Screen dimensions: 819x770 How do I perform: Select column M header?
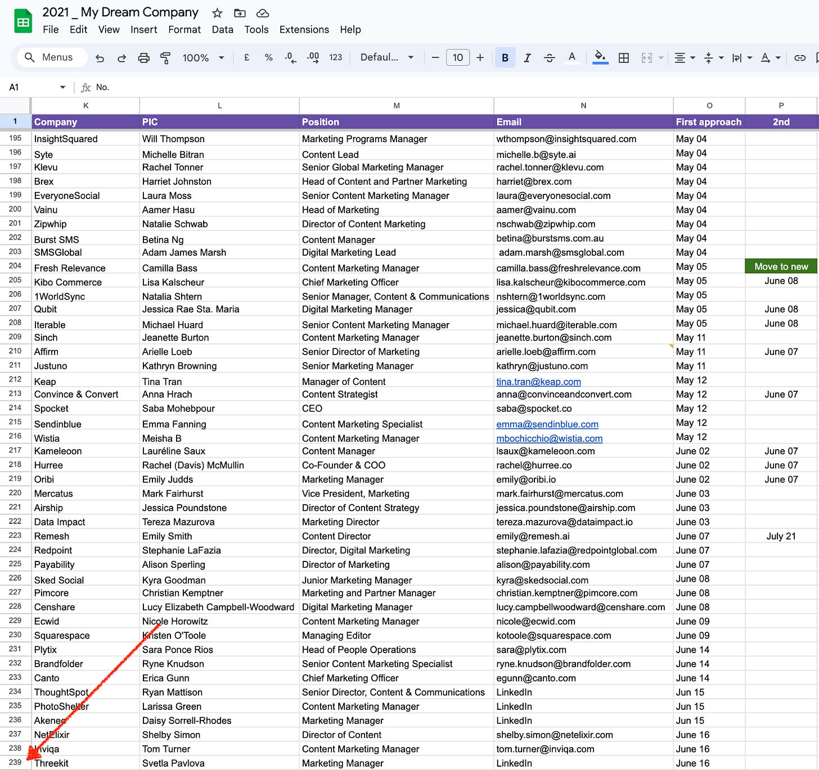point(397,106)
